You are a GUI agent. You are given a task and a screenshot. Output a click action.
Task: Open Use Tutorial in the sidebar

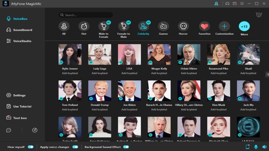(19, 106)
